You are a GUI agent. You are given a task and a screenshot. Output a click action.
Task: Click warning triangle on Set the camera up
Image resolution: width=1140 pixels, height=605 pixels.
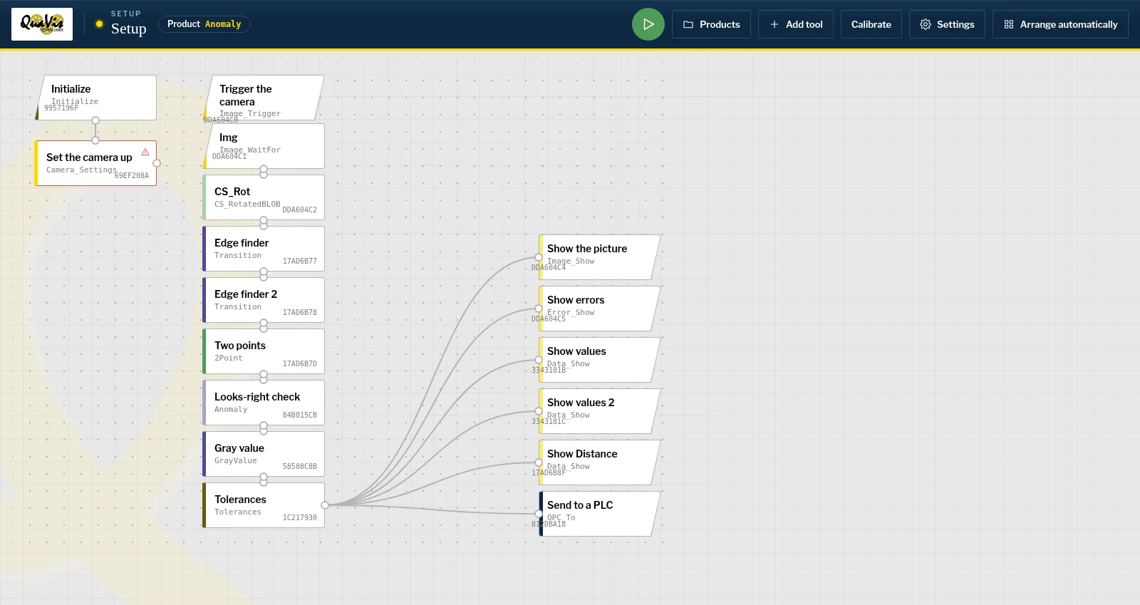[145, 152]
